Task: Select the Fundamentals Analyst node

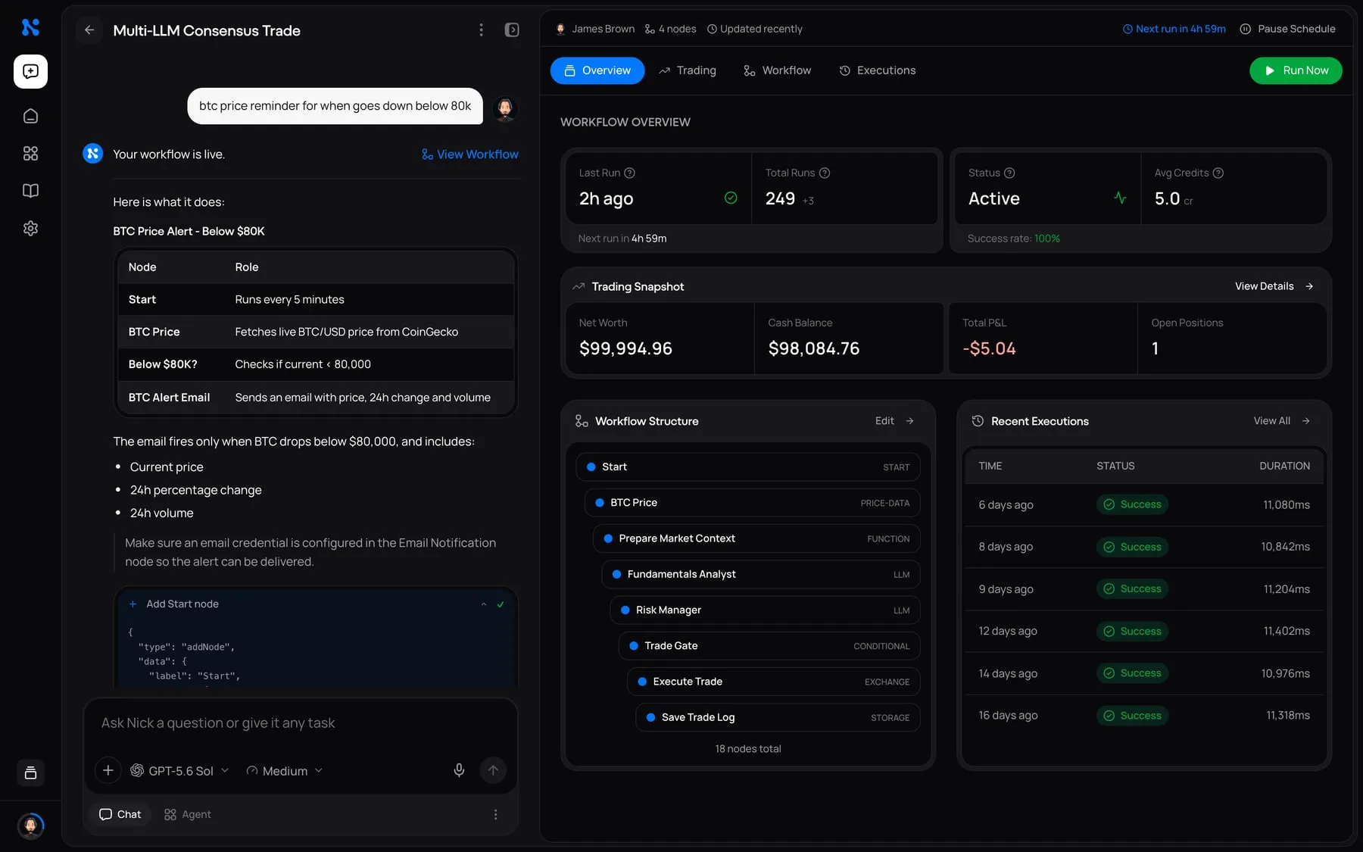Action: [761, 574]
